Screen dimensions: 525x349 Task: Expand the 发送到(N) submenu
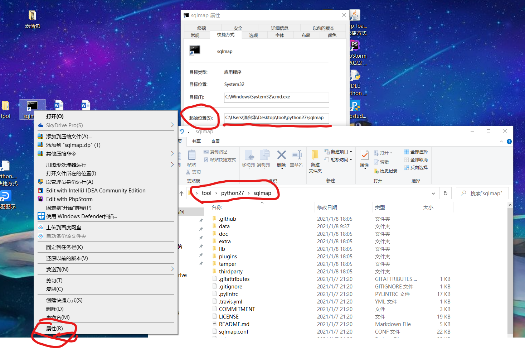172,269
